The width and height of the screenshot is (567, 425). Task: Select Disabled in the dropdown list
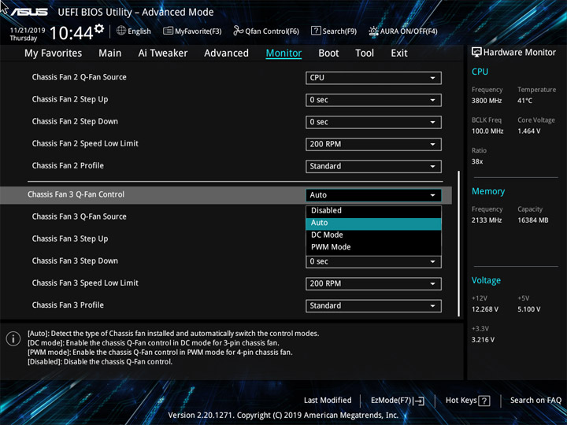(x=373, y=211)
